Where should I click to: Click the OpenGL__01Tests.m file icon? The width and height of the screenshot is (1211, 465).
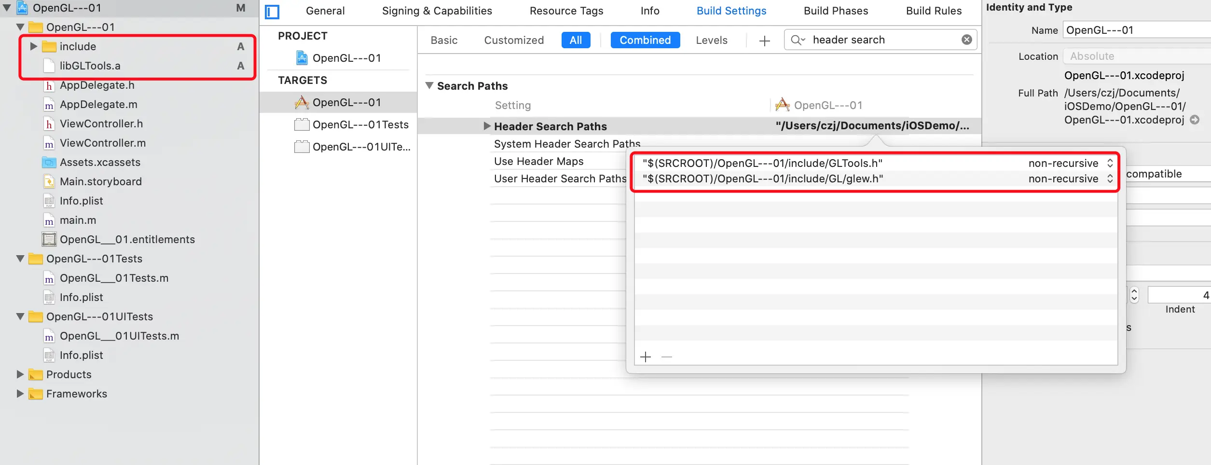pos(49,278)
